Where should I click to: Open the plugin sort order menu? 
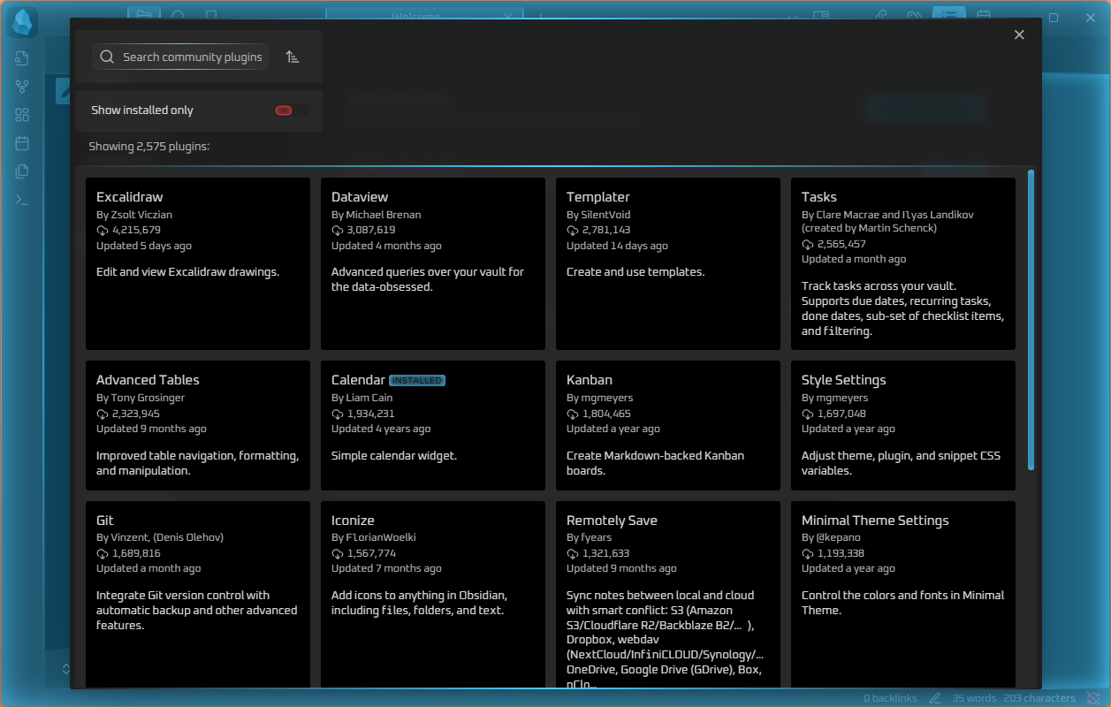[x=293, y=57]
